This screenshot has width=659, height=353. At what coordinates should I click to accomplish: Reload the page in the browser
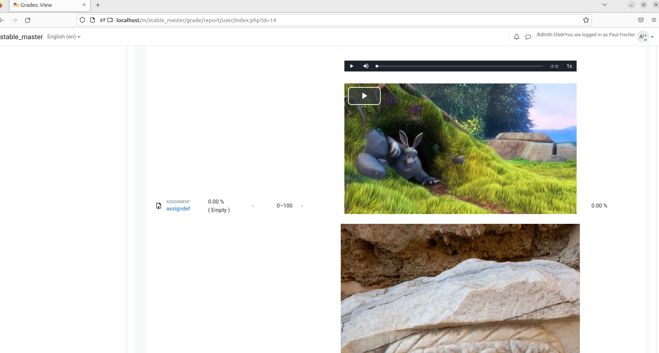click(28, 20)
